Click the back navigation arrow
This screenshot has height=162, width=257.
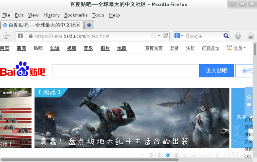pyautogui.click(x=6, y=35)
